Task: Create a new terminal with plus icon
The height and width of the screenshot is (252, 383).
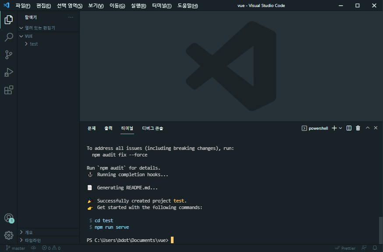Action: 334,128
